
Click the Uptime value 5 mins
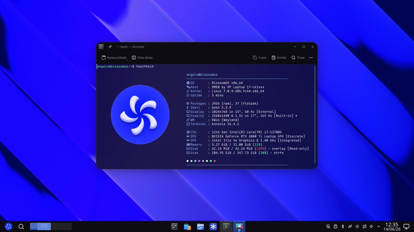[218, 95]
